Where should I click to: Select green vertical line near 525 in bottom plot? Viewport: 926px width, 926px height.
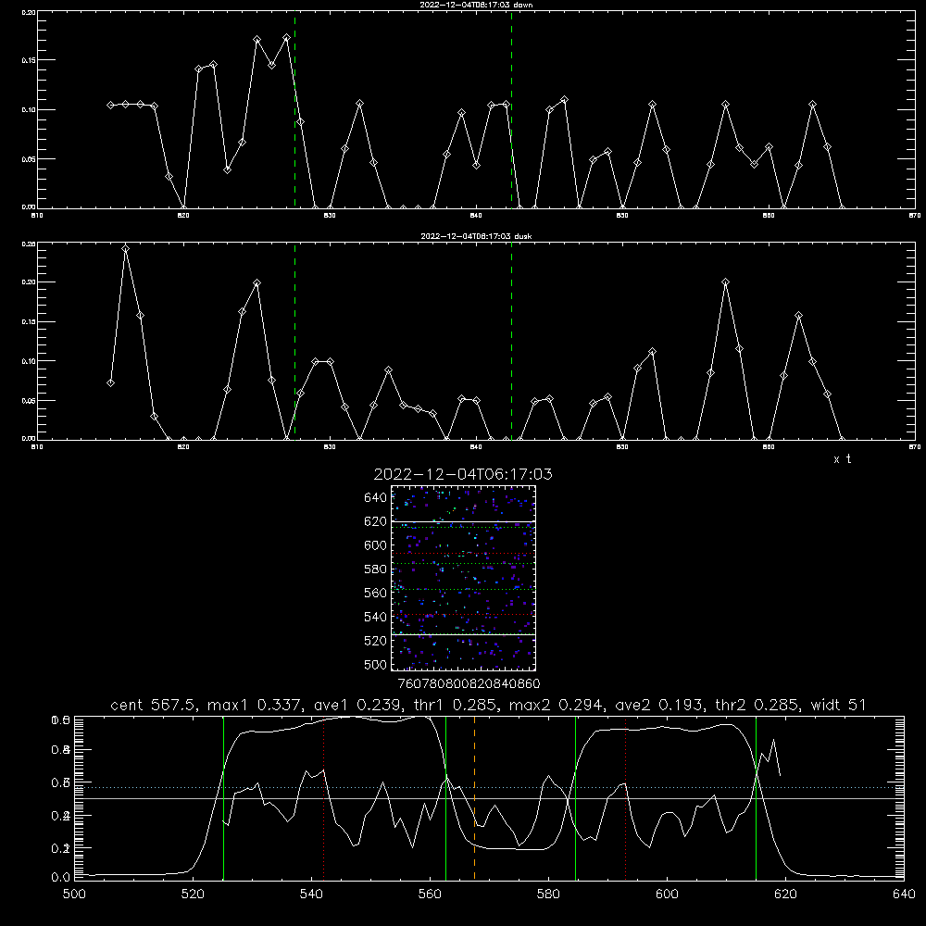point(223,797)
